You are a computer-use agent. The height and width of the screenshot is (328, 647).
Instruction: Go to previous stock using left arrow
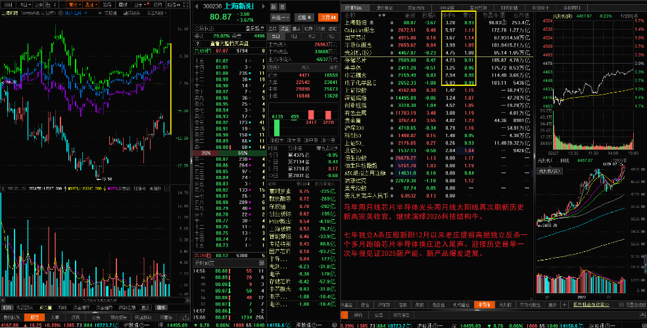tap(197, 7)
